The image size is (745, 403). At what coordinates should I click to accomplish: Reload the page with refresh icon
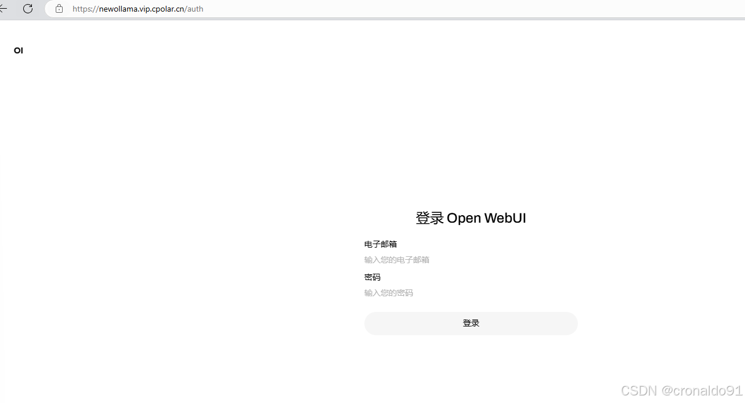pyautogui.click(x=27, y=9)
